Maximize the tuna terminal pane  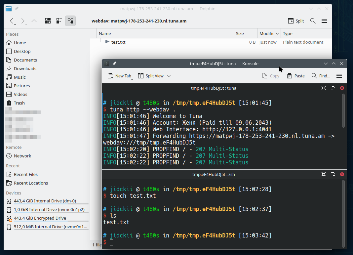(x=323, y=88)
